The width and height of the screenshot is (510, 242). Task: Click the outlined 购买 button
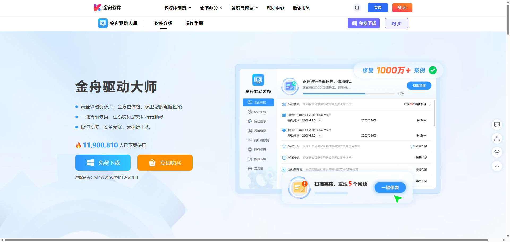pyautogui.click(x=396, y=23)
